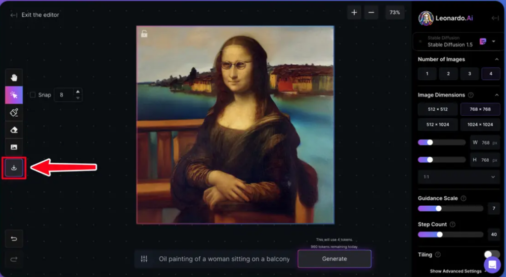
Task: Collapse the Number of Images section
Action: pyautogui.click(x=497, y=59)
